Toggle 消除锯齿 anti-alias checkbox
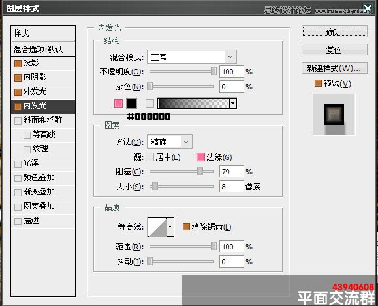The height and width of the screenshot is (306, 378). (x=186, y=226)
